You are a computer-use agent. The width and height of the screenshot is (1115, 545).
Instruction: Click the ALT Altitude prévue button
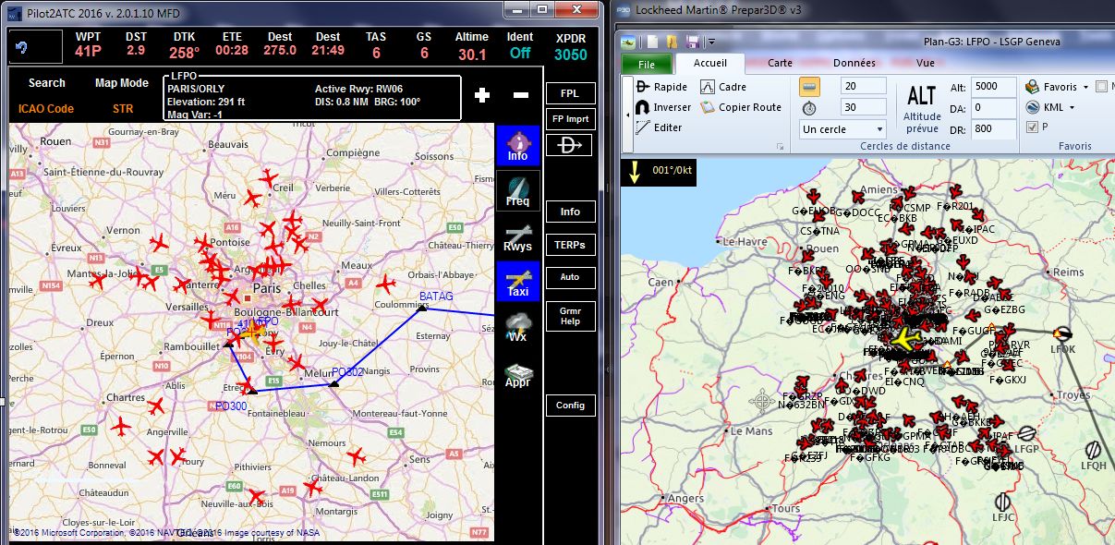click(x=922, y=107)
